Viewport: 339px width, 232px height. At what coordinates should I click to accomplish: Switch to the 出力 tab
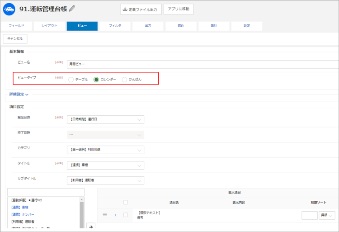[x=148, y=26]
